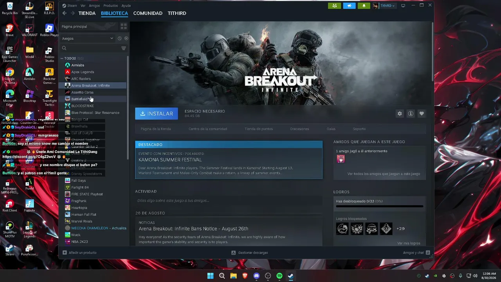The width and height of the screenshot is (501, 282).
Task: Click the activity status input box
Action: click(229, 201)
